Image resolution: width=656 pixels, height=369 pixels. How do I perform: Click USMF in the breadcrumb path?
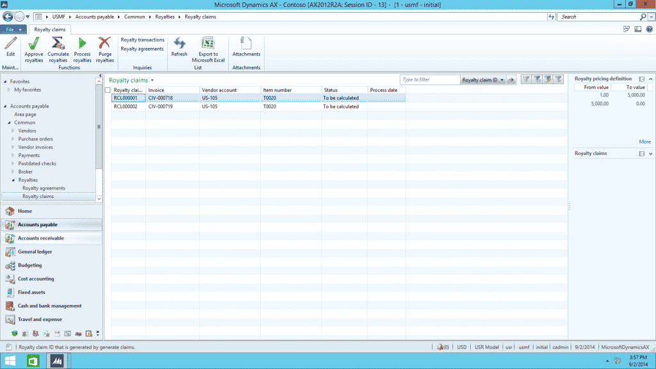tap(58, 17)
